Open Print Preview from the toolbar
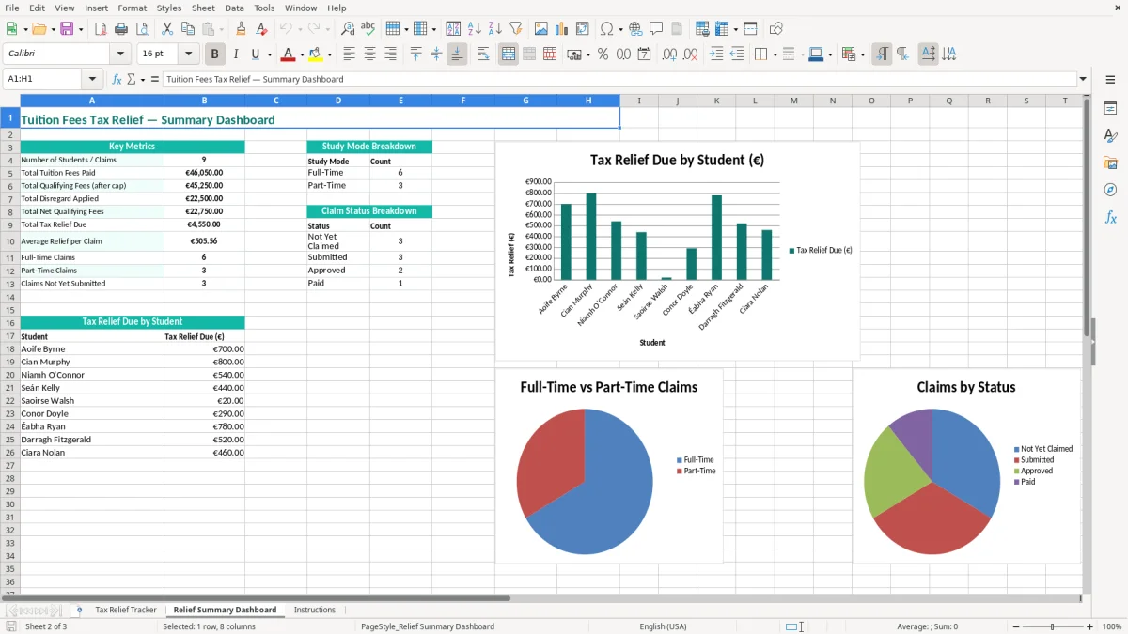Screen dimensions: 1128x634 (x=142, y=29)
